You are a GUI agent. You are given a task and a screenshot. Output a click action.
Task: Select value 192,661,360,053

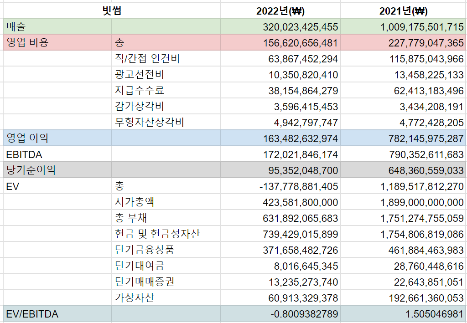[426, 298]
